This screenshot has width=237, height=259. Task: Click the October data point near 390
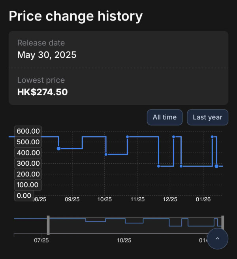[x=106, y=154]
